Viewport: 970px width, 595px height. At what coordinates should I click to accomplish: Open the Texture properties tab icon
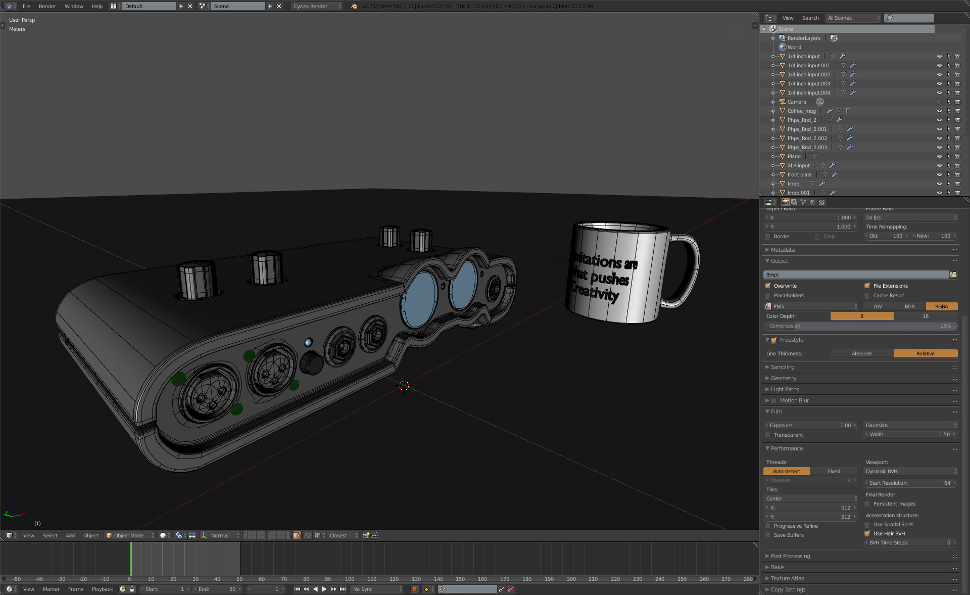822,202
